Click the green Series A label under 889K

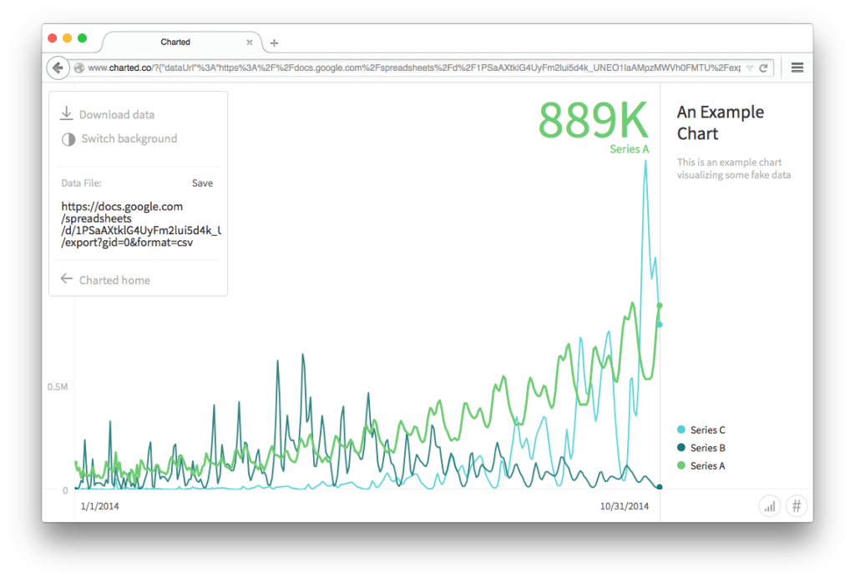[x=630, y=149]
